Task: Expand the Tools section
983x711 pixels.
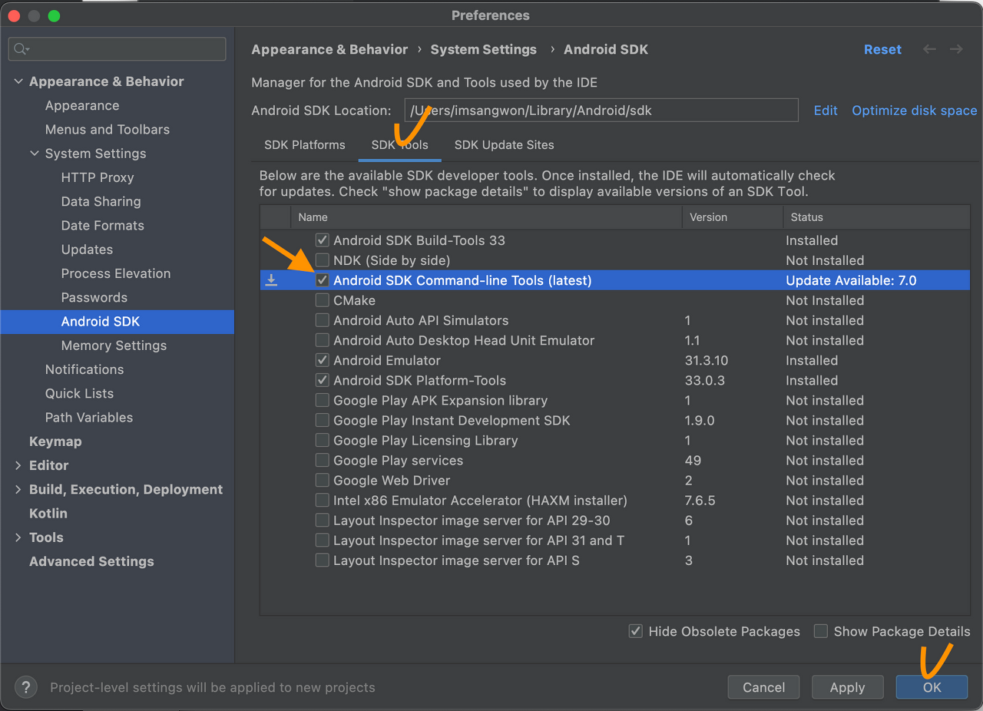Action: click(18, 537)
